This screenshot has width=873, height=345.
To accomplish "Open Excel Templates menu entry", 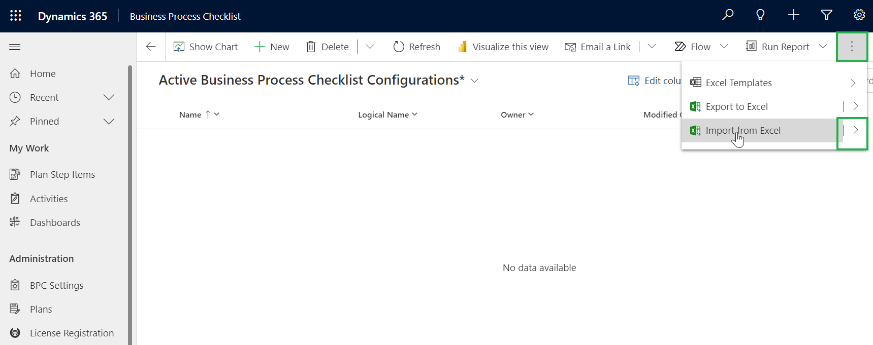I will coord(738,83).
